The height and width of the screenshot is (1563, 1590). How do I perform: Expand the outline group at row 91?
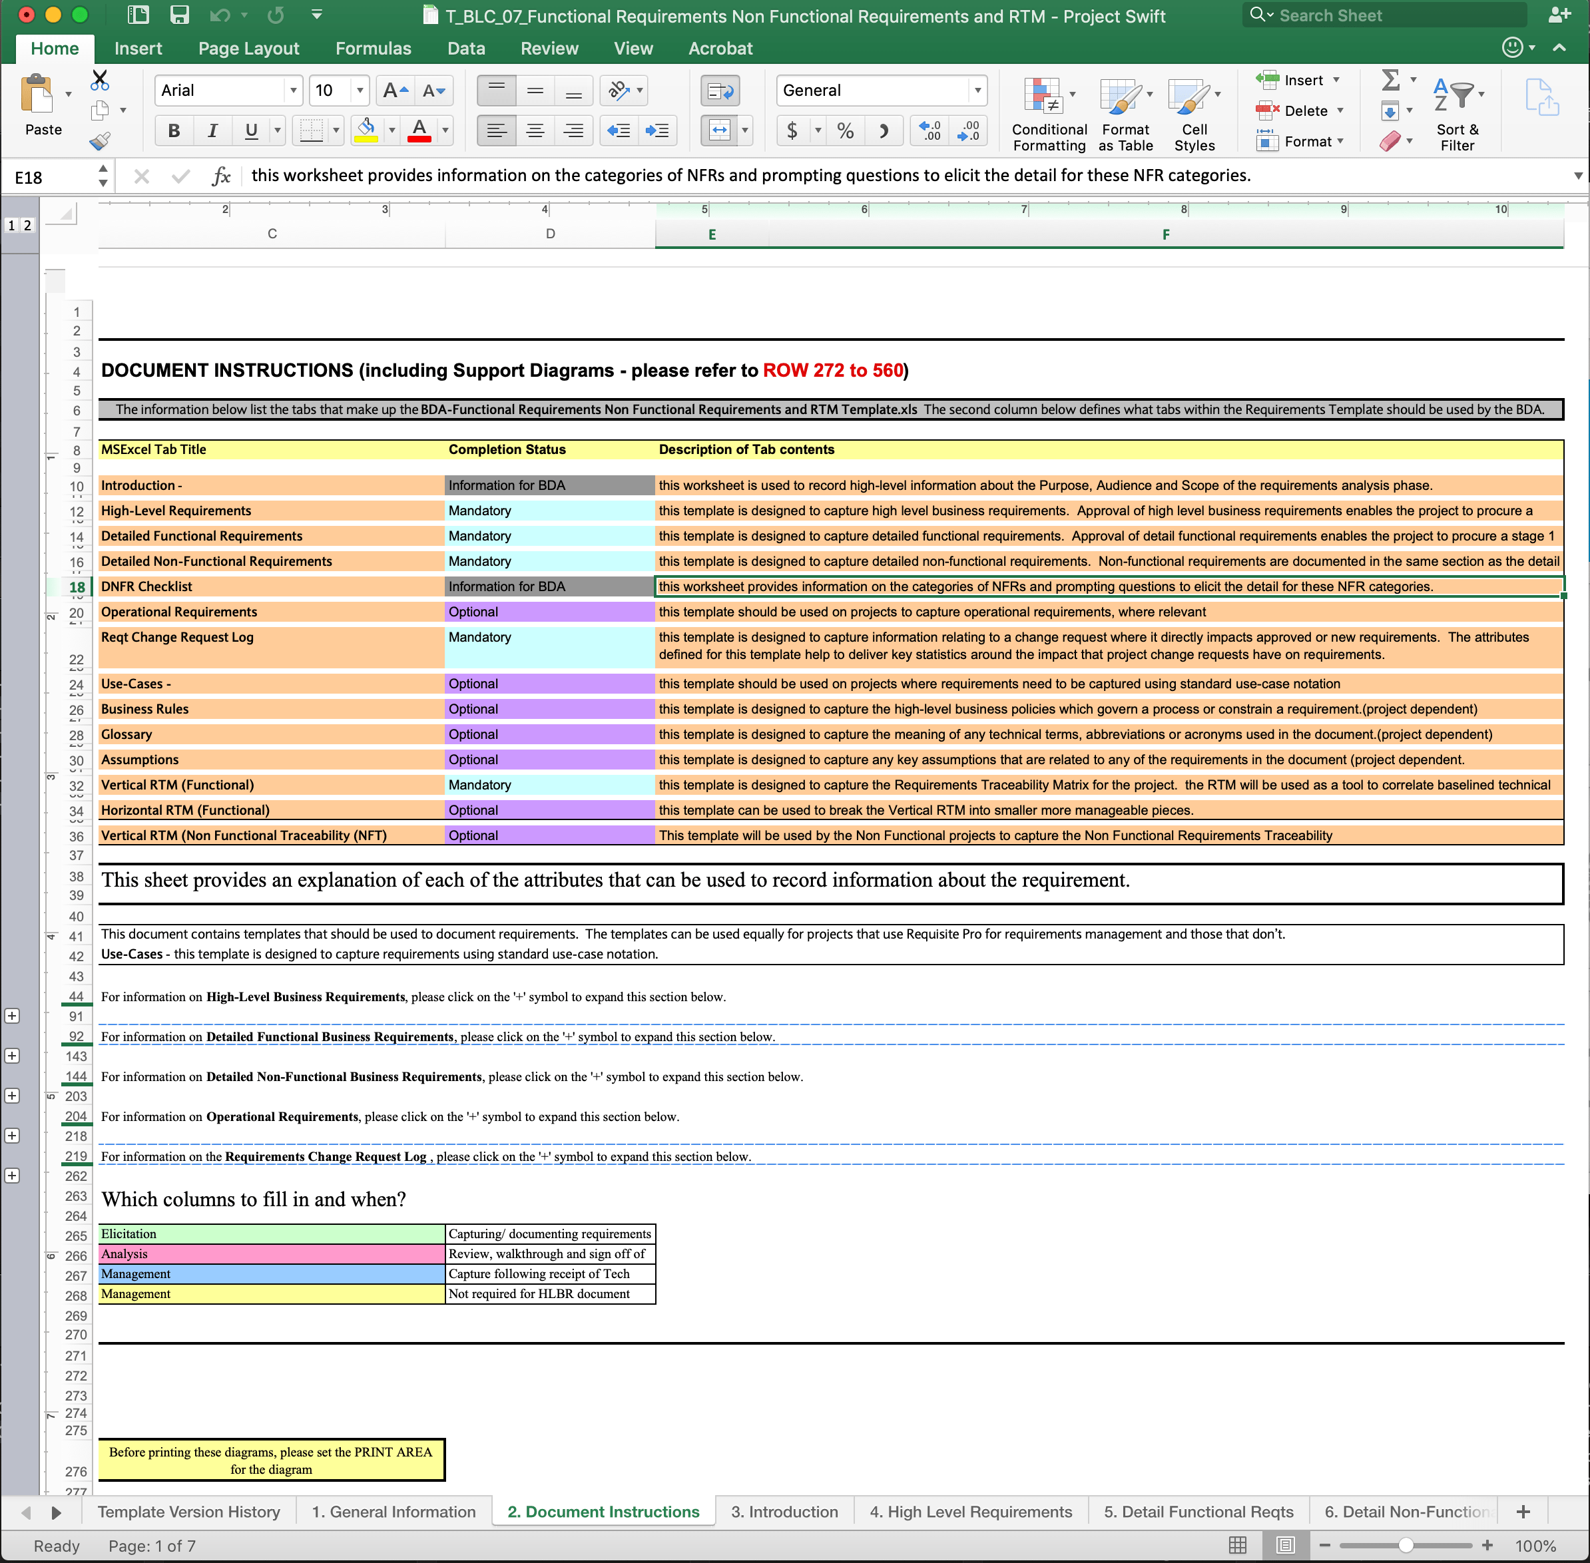point(13,1015)
